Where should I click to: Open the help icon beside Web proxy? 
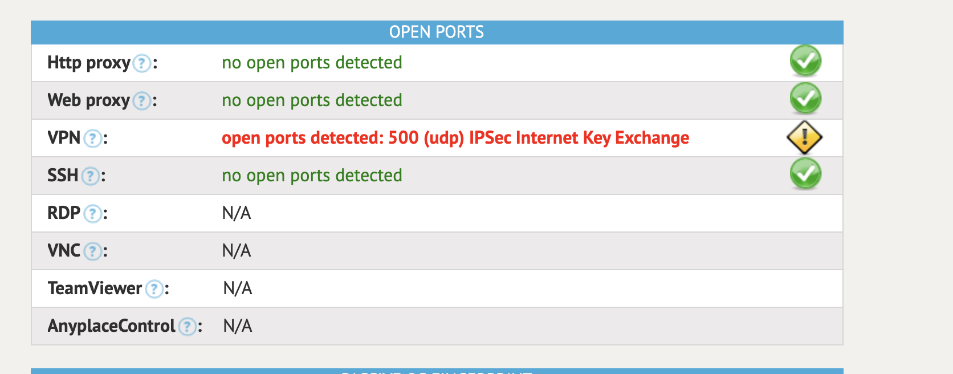point(142,101)
